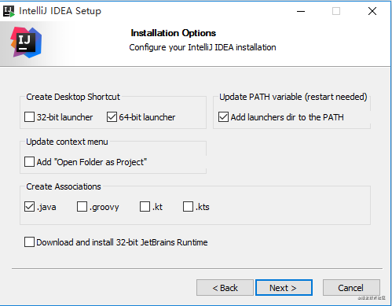Check the .groovy association box
Viewport: 392px width, 306px height.
click(x=82, y=207)
